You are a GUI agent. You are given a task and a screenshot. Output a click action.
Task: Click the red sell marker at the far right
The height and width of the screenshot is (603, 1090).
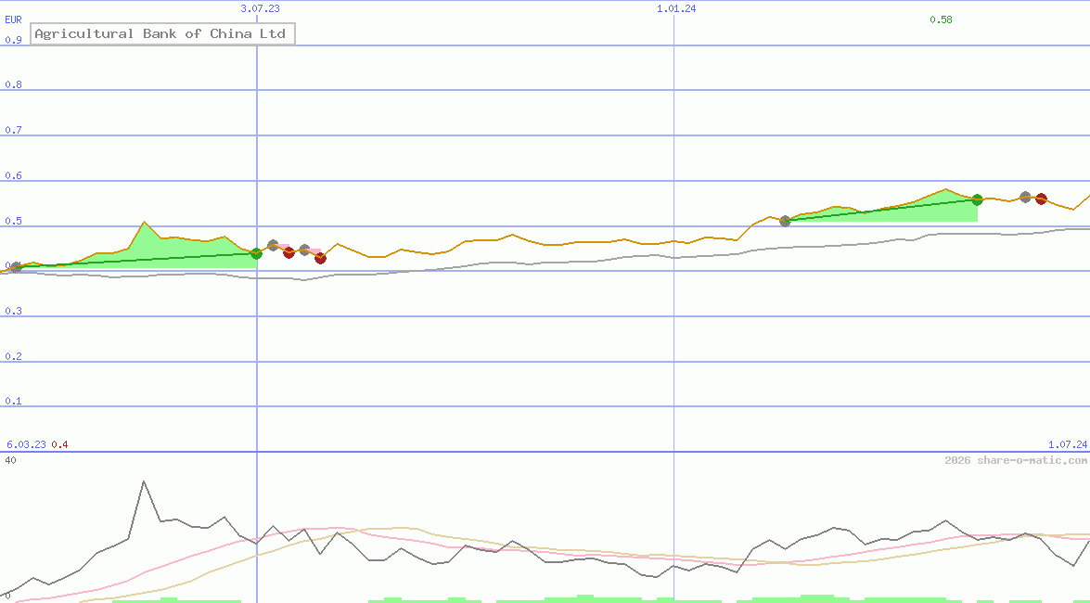tap(1041, 198)
